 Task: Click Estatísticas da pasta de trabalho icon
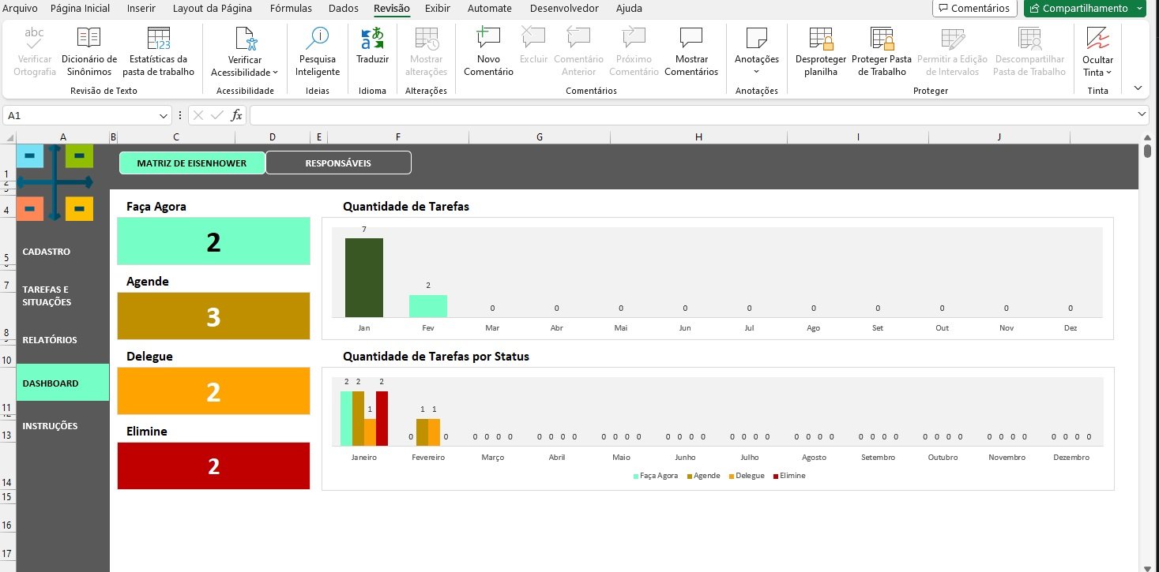pos(159,52)
